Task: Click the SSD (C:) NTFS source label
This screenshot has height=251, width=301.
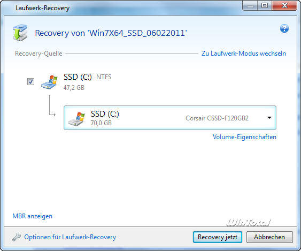Action: pyautogui.click(x=87, y=77)
